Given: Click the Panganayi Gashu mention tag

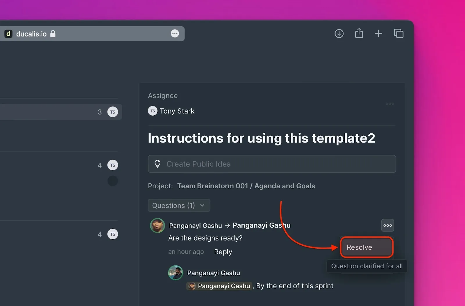Looking at the screenshot, I should (x=219, y=286).
